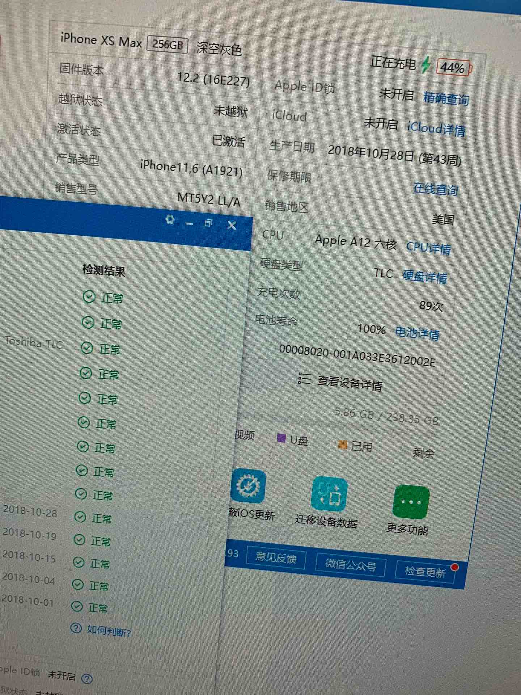
Task: Click the check icon in the 2018-10-28 row
Action: pyautogui.click(x=80, y=517)
